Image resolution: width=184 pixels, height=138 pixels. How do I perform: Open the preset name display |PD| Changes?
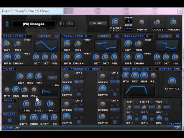tap(34, 24)
